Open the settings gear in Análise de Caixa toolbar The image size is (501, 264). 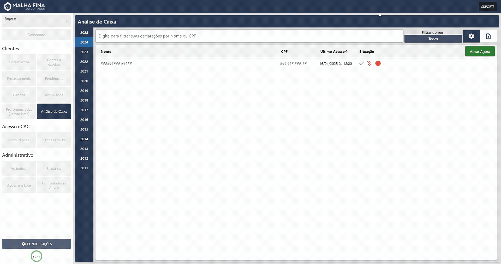pyautogui.click(x=471, y=36)
